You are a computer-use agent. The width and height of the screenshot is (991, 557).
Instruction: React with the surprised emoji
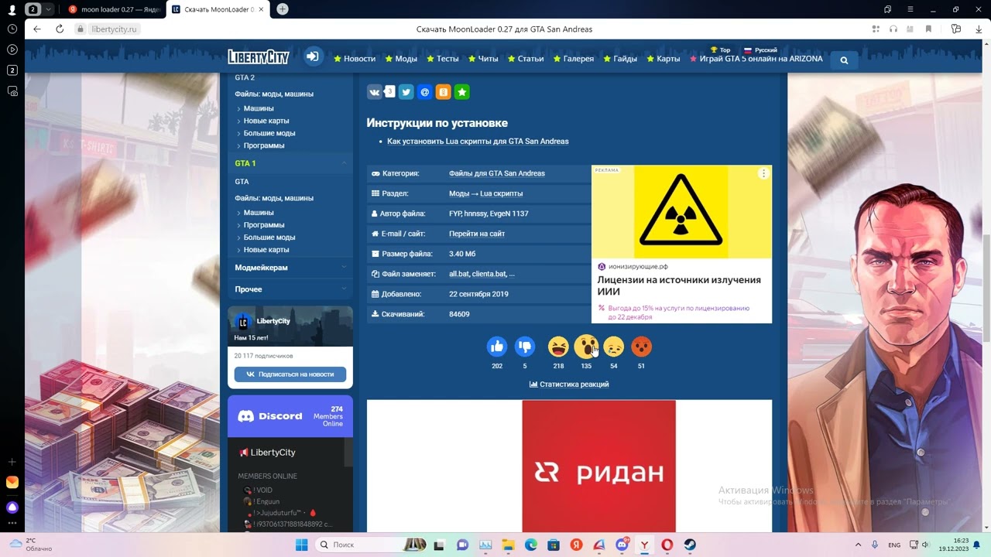pyautogui.click(x=586, y=347)
